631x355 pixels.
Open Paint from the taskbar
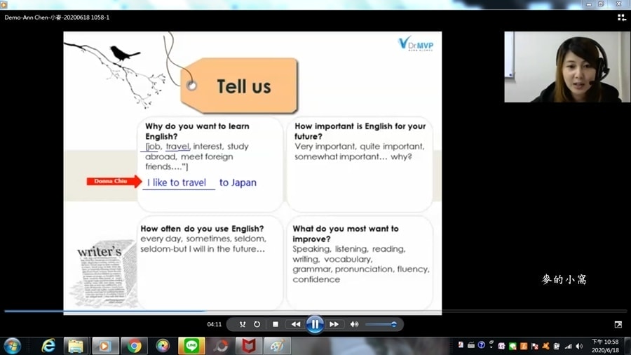pos(277,346)
